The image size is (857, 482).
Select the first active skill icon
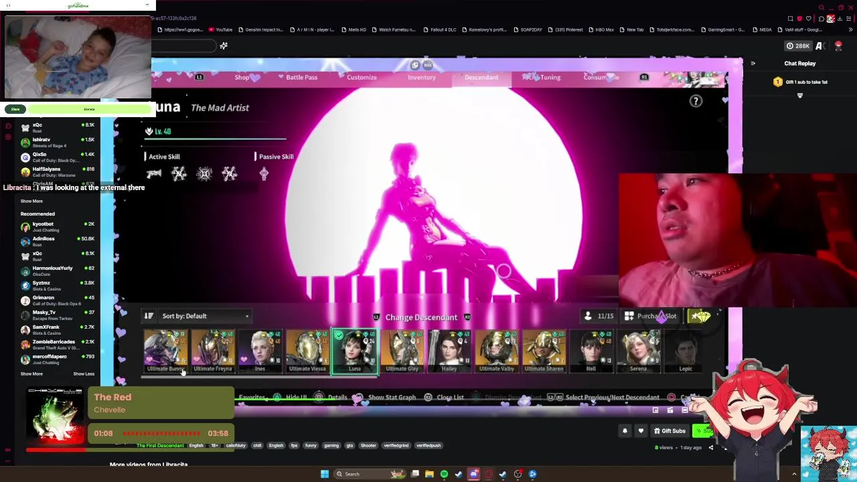(154, 174)
